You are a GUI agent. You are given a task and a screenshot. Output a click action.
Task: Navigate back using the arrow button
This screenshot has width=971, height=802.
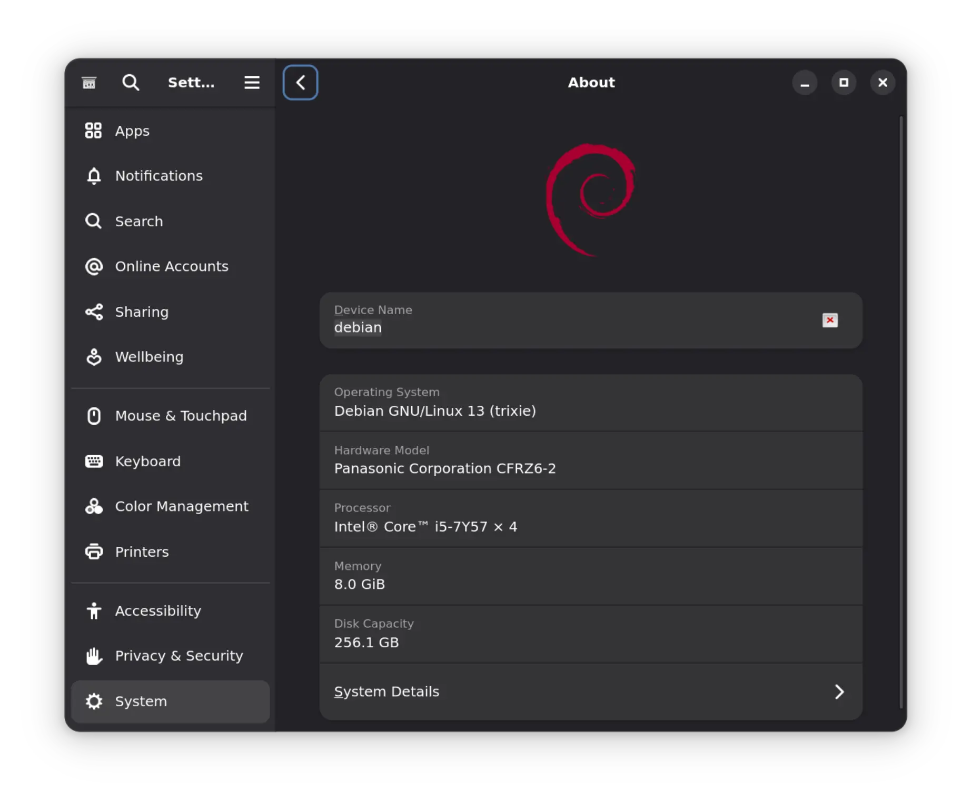[x=300, y=82]
